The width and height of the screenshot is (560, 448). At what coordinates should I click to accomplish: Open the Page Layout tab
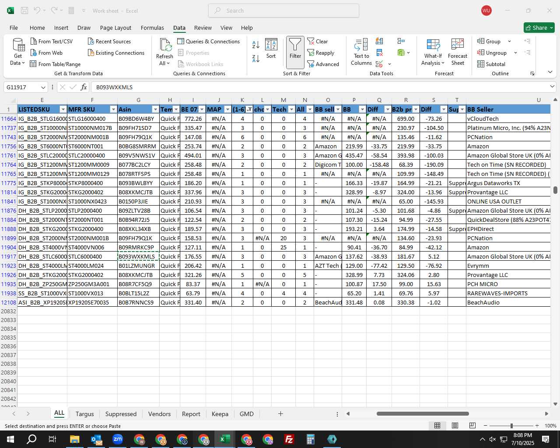(115, 28)
